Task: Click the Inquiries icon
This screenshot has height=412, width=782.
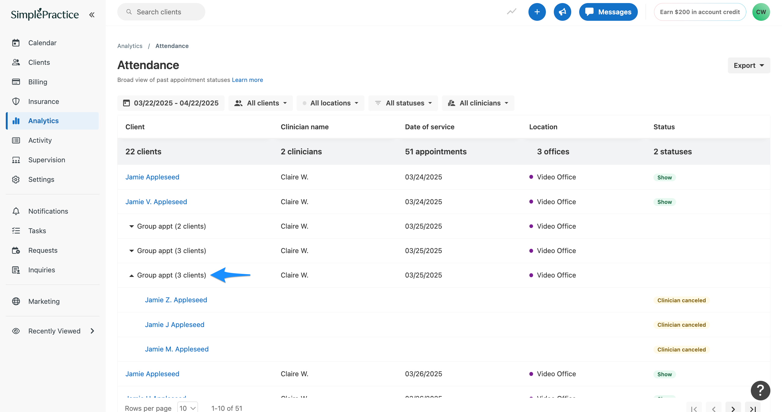Action: pos(16,270)
